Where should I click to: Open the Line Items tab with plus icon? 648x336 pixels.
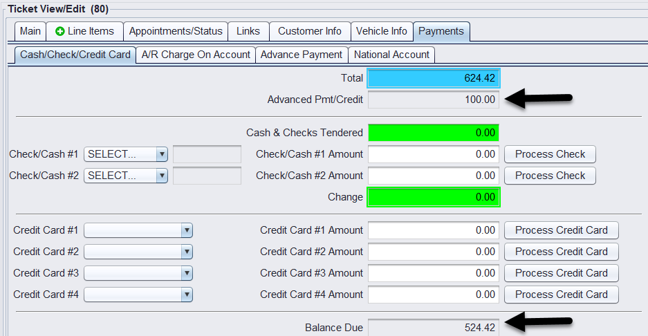84,31
